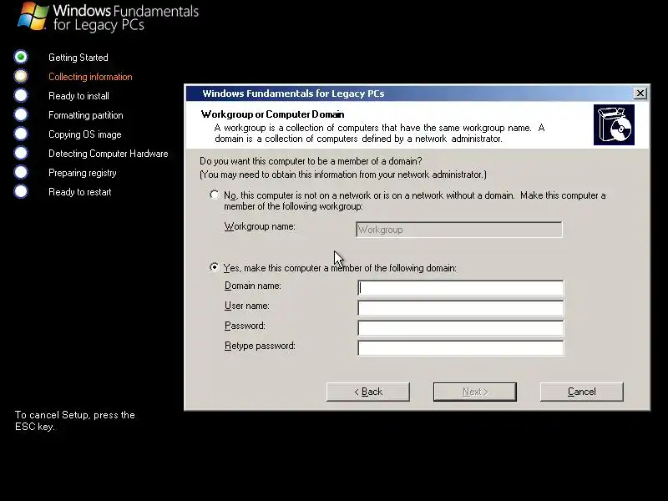This screenshot has height=501, width=668.
Task: Click the Formatting partition step circle
Action: coord(21,114)
